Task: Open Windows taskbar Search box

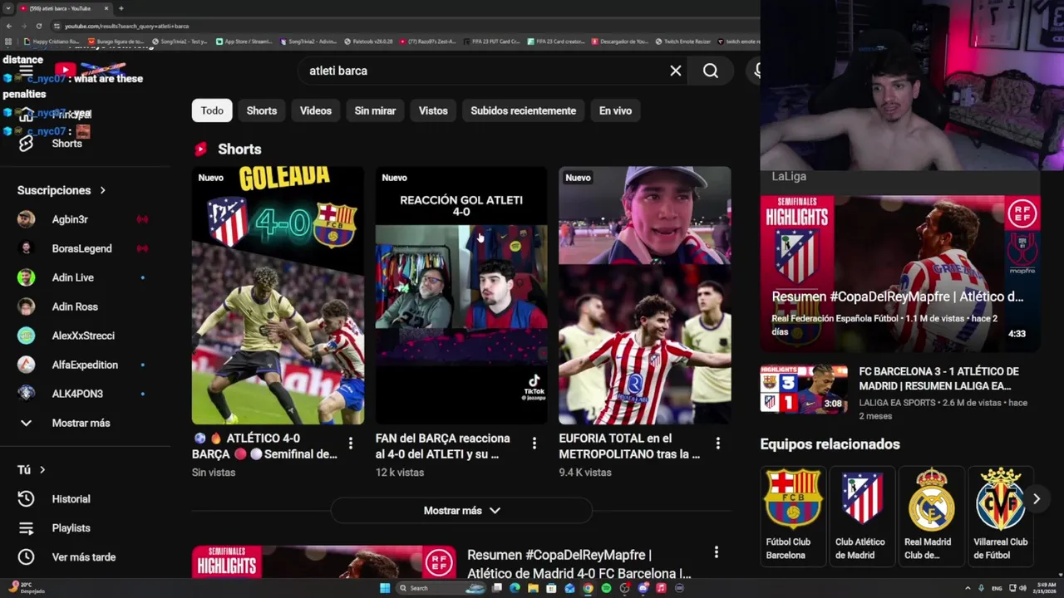Action: (441, 588)
